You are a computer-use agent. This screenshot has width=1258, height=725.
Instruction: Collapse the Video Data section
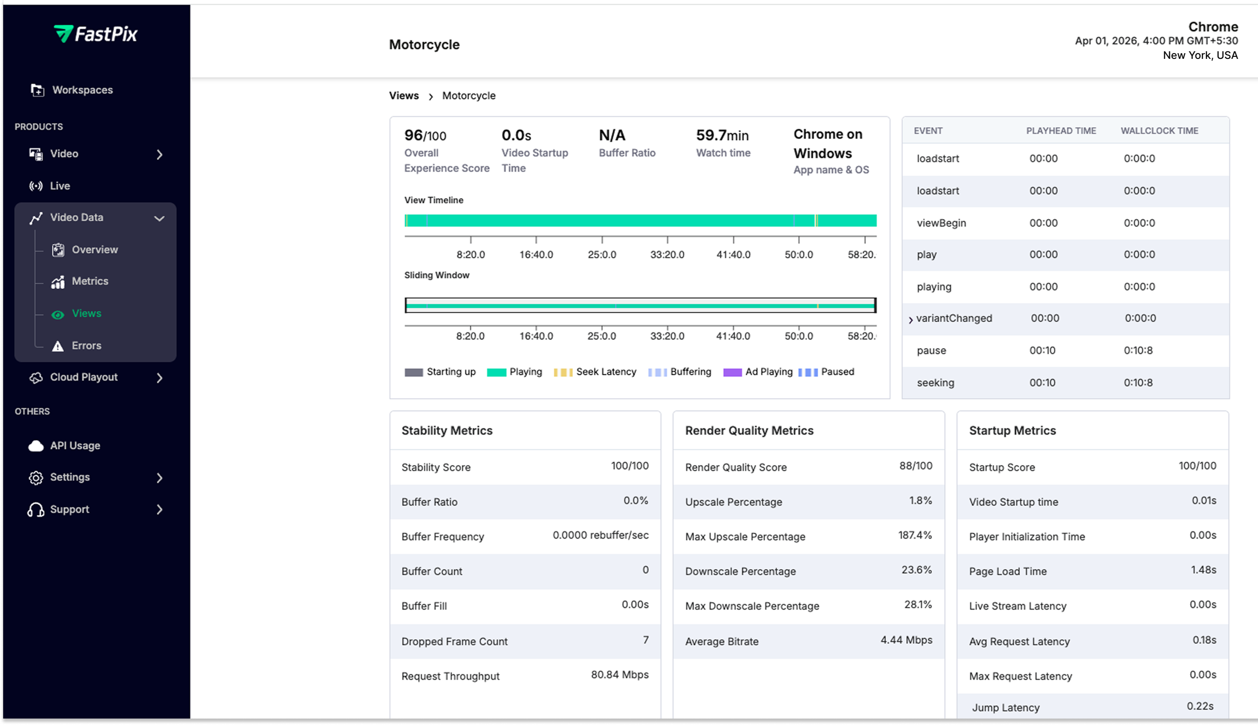159,218
